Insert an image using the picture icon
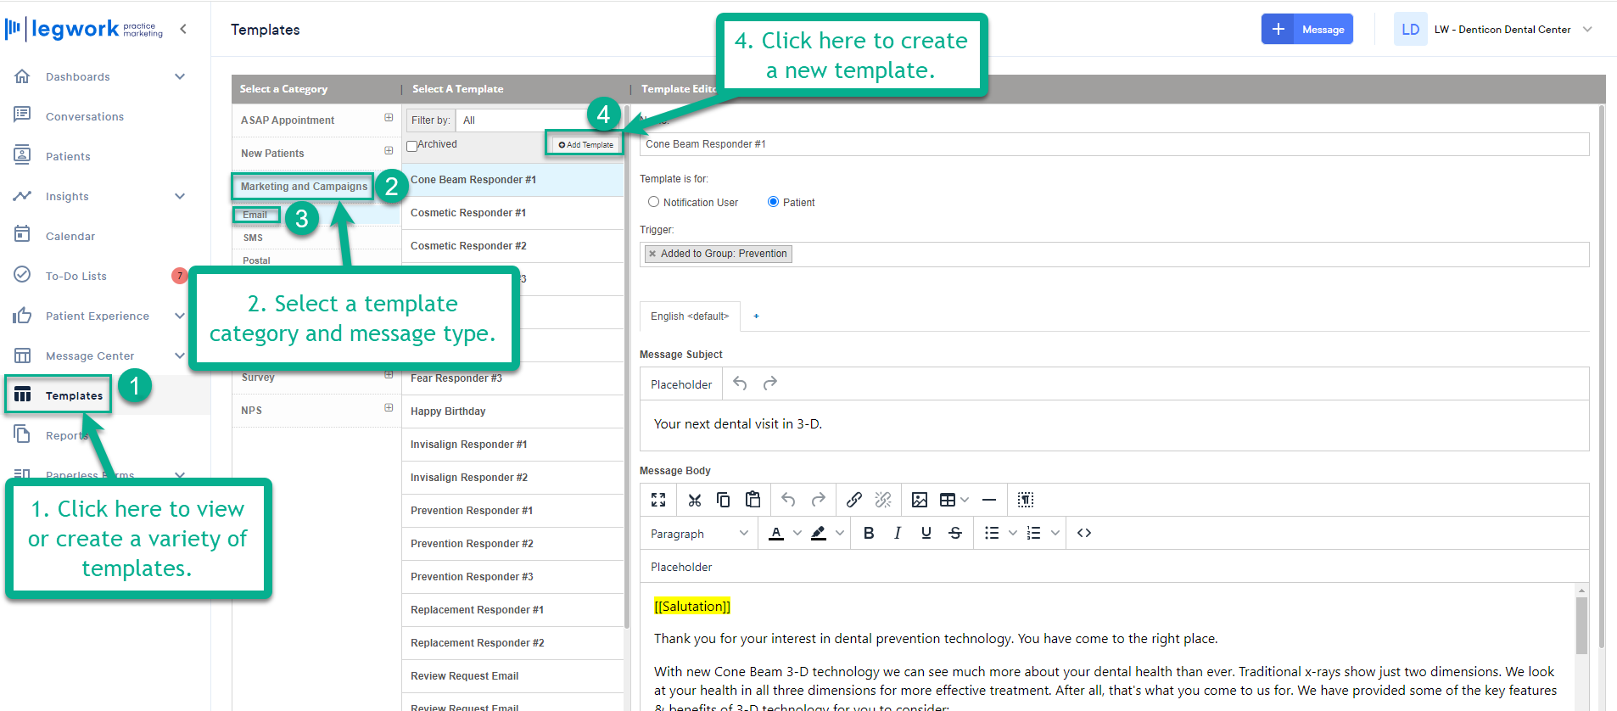The height and width of the screenshot is (711, 1617). [x=920, y=500]
